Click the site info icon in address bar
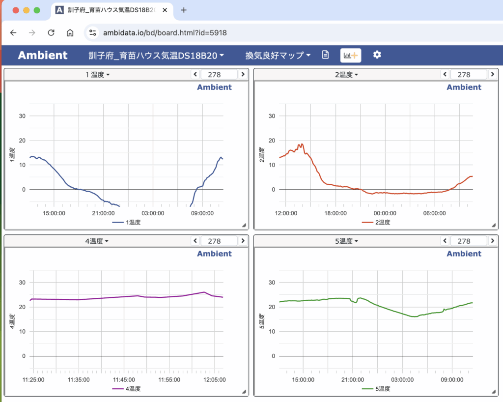Image resolution: width=503 pixels, height=402 pixels. (92, 32)
